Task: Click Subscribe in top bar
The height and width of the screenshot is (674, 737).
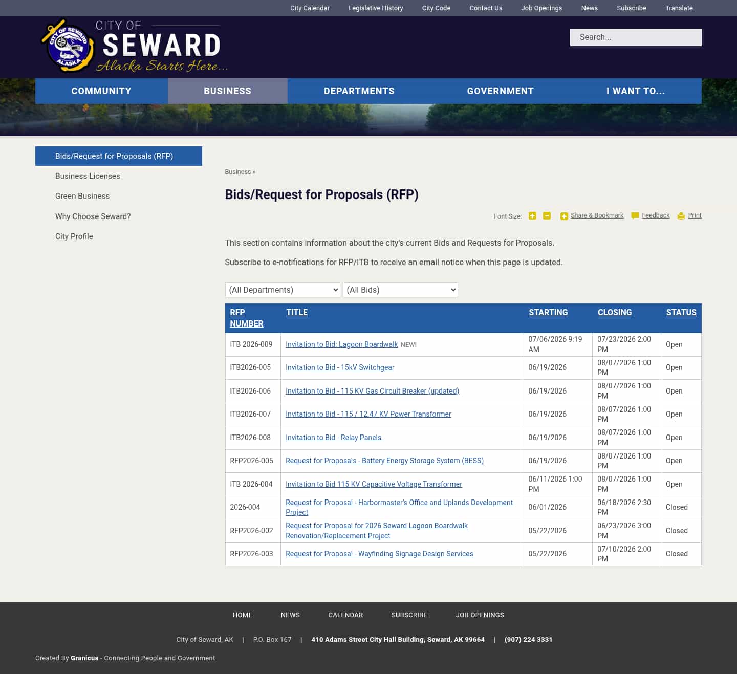Action: 632,8
